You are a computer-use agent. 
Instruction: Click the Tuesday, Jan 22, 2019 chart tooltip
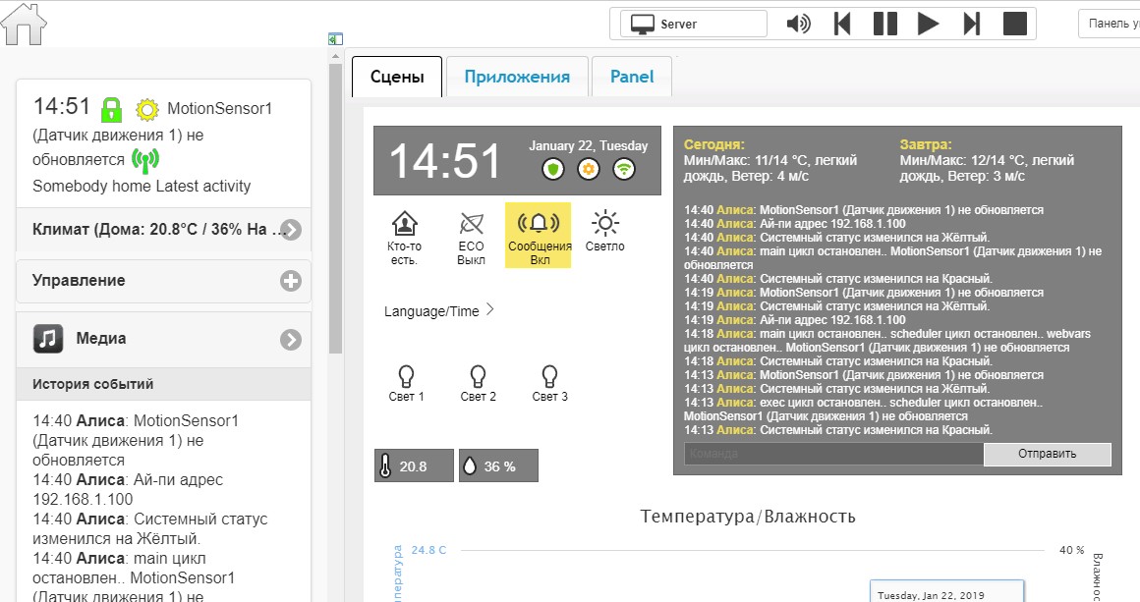coord(946,592)
